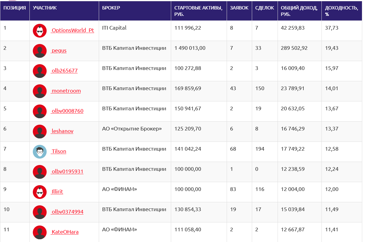The image size is (365, 242).
Task: Visit the olbv0195931 profile link
Action: (67, 172)
